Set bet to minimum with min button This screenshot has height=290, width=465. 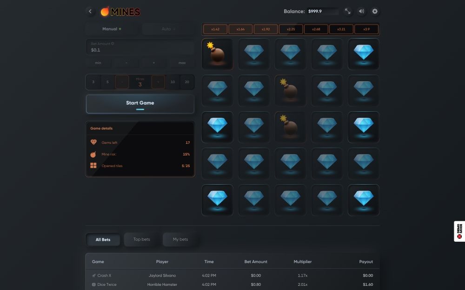click(98, 63)
